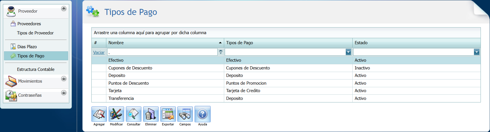Image resolution: width=490 pixels, height=132 pixels.
Task: Open the Campos binoculars icon
Action: pos(185,114)
